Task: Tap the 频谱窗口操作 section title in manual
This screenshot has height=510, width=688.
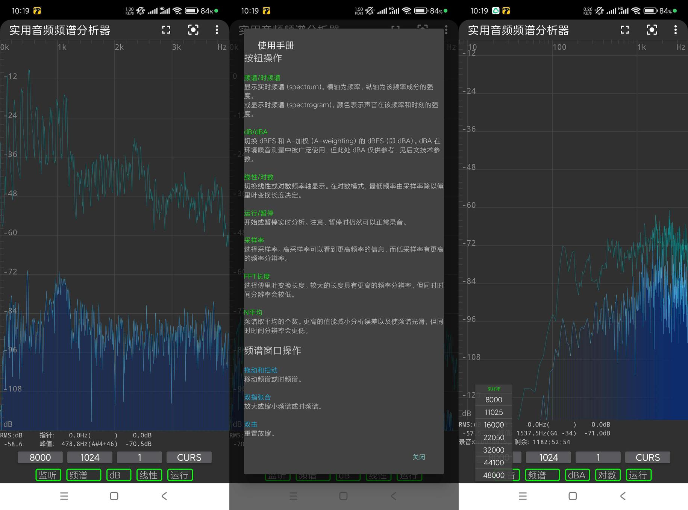Action: click(273, 351)
